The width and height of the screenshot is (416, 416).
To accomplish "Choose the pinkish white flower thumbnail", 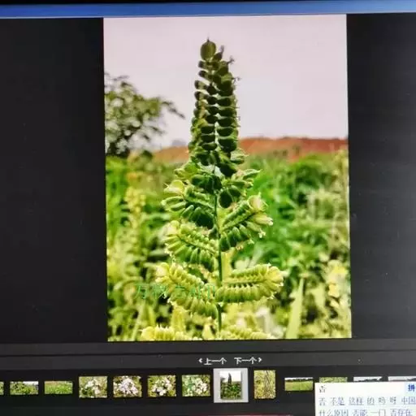I will click(128, 387).
